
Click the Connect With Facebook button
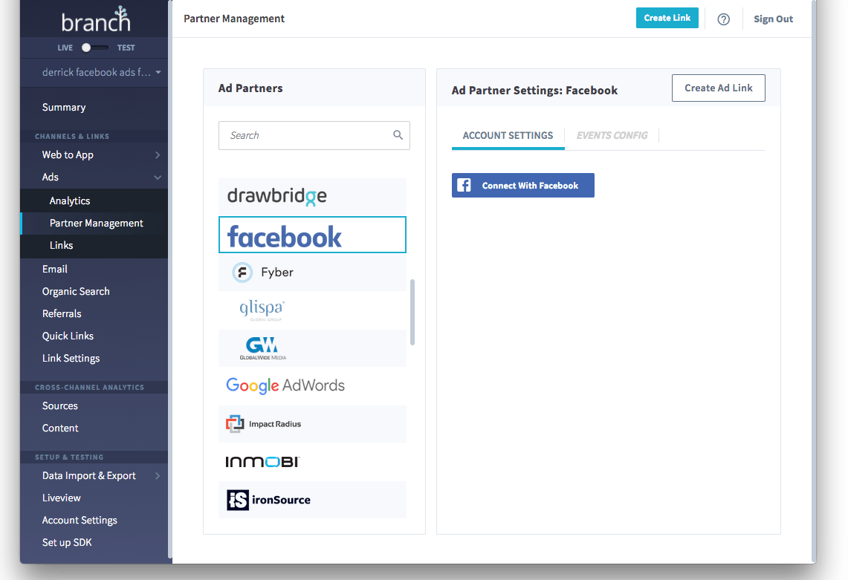[522, 185]
